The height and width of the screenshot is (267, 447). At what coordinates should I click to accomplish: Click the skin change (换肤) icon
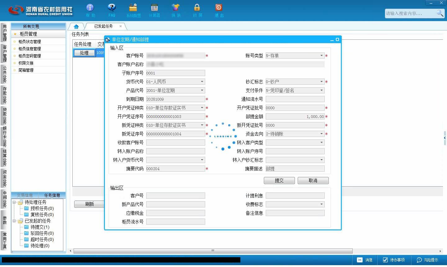[x=176, y=10]
